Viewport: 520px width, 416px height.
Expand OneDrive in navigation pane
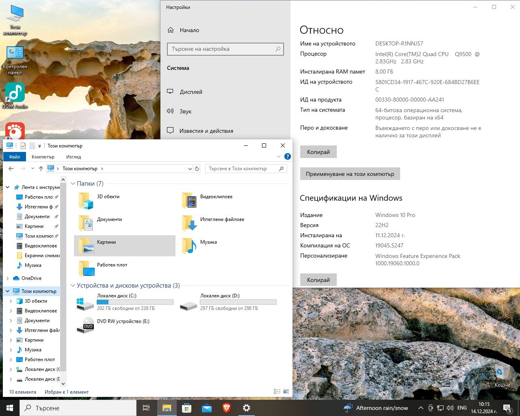[x=8, y=278]
